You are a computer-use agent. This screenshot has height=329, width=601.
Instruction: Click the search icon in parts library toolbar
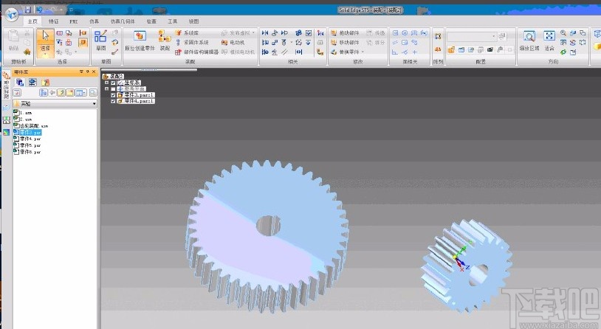pos(93,93)
